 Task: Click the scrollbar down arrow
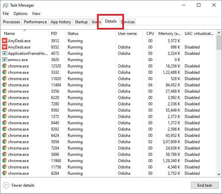[x=219, y=174]
